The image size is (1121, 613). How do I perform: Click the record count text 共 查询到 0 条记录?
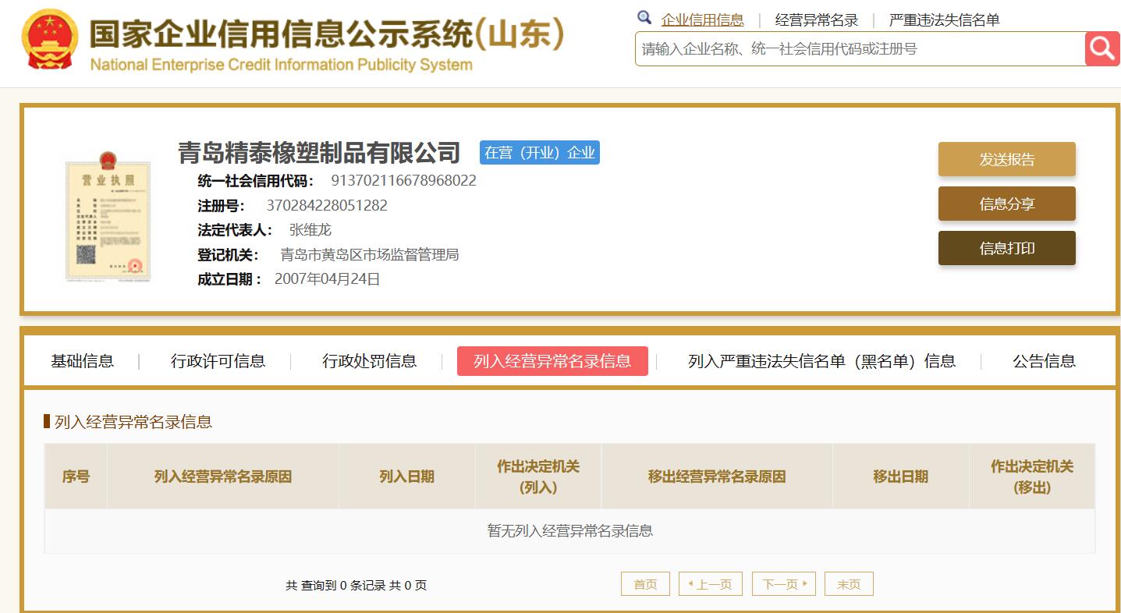pos(335,585)
